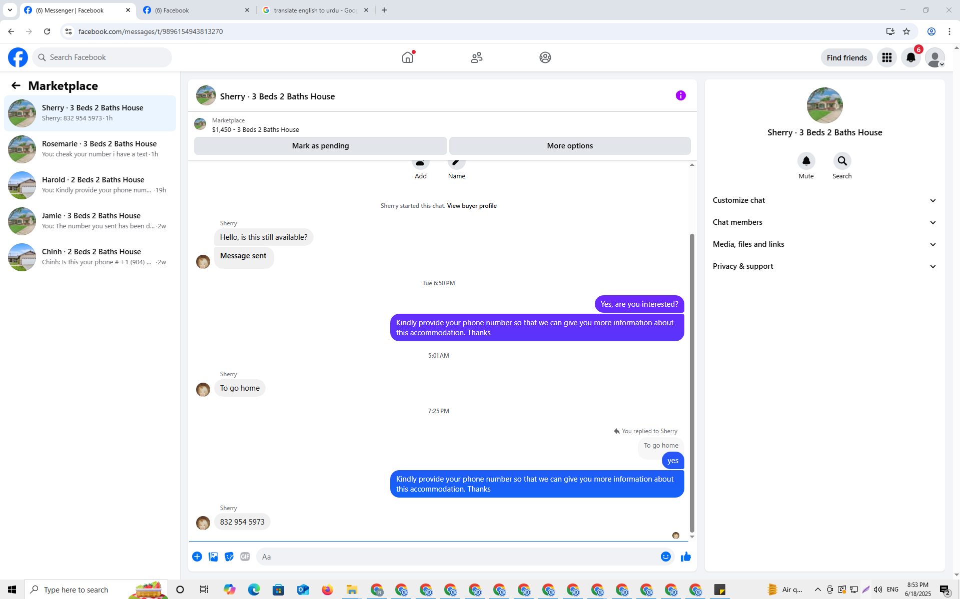The image size is (960, 599).
Task: Go to the Home feed icon
Action: (x=408, y=57)
